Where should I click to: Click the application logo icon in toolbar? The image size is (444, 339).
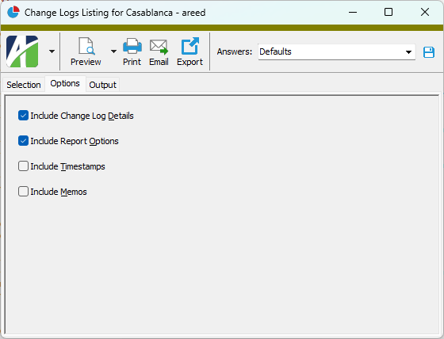click(x=22, y=51)
